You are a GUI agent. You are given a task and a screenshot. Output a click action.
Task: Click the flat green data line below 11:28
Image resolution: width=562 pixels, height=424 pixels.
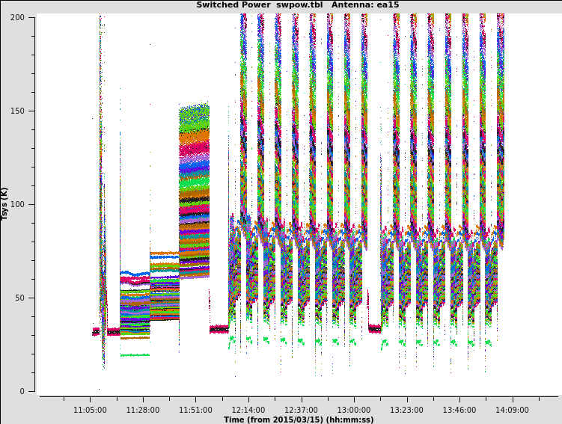[x=134, y=355]
